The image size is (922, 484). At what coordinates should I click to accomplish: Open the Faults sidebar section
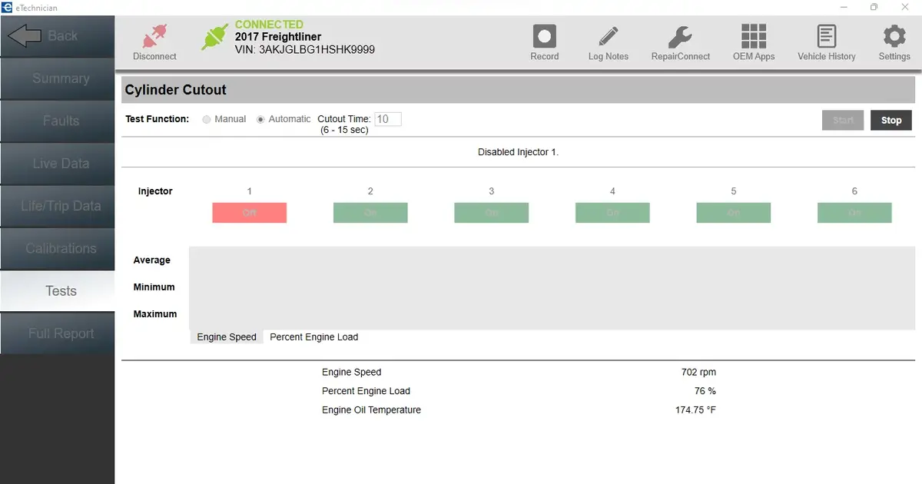[x=57, y=121]
